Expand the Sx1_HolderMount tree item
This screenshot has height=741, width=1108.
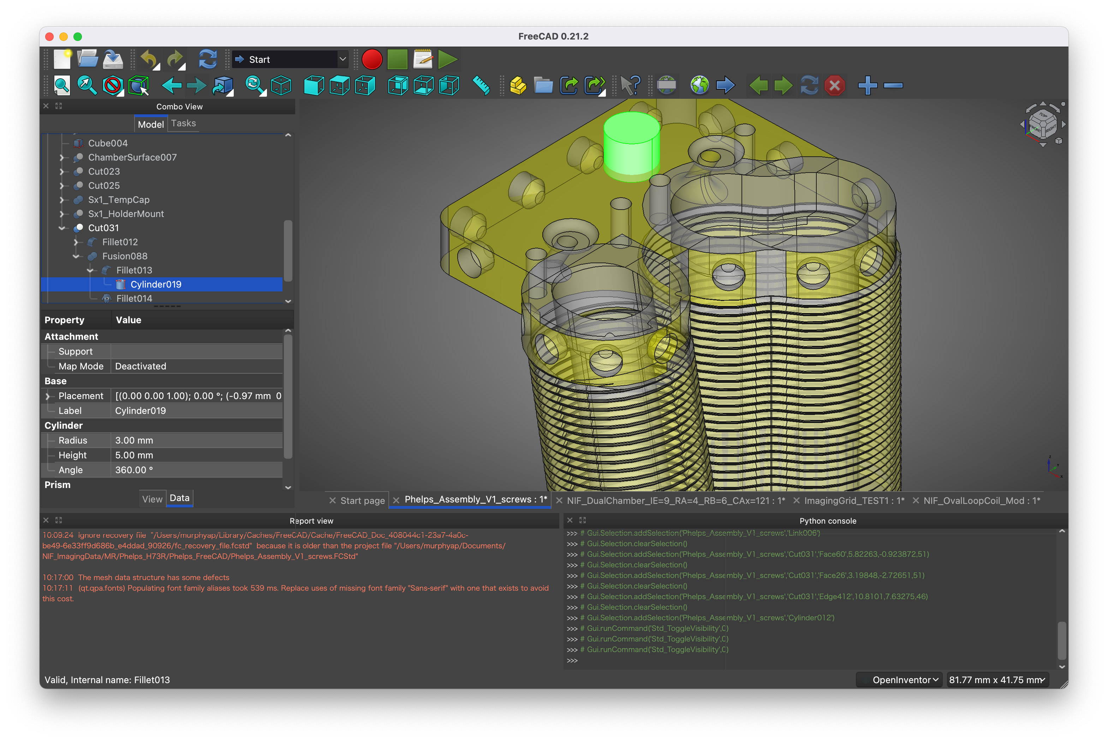click(x=62, y=214)
